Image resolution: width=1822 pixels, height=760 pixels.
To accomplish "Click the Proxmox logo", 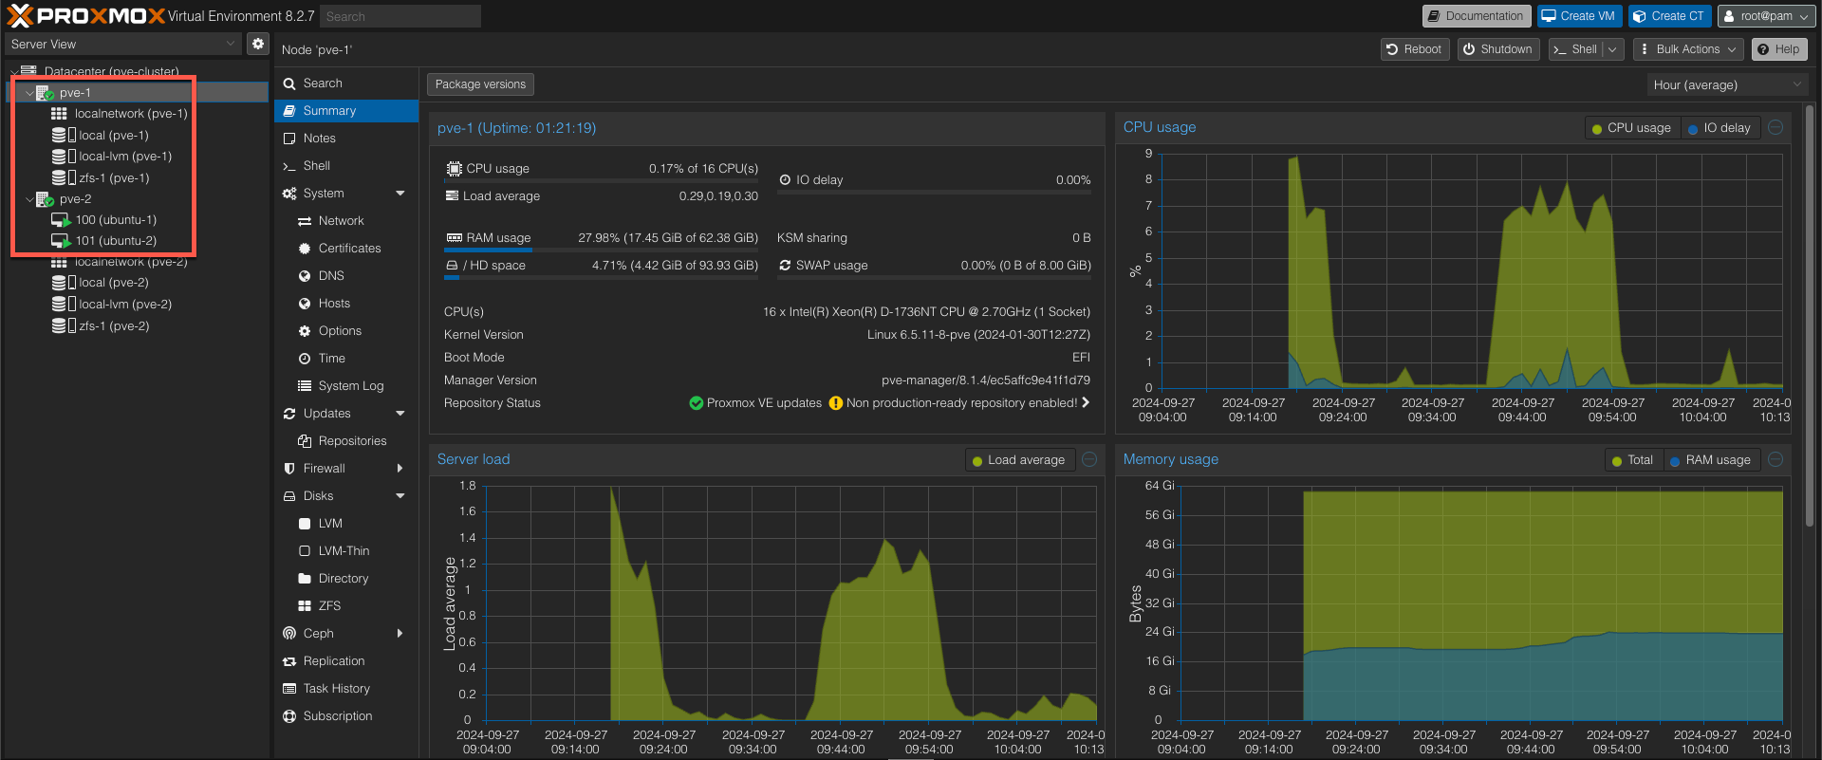I will tap(85, 15).
